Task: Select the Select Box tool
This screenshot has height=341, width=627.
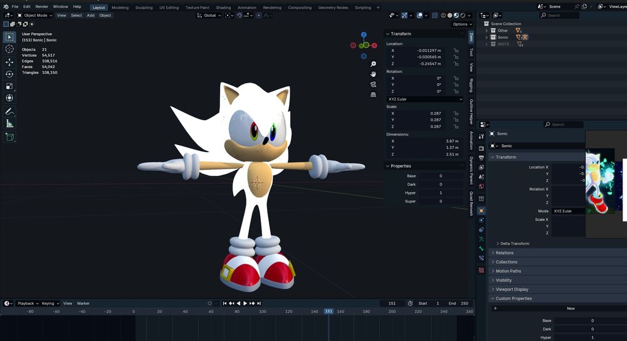Action: point(9,37)
